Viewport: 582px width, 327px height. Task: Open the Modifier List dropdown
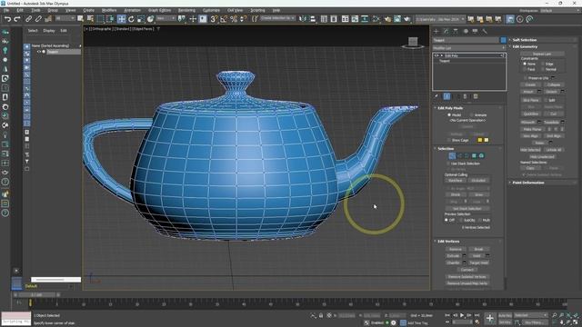point(469,48)
